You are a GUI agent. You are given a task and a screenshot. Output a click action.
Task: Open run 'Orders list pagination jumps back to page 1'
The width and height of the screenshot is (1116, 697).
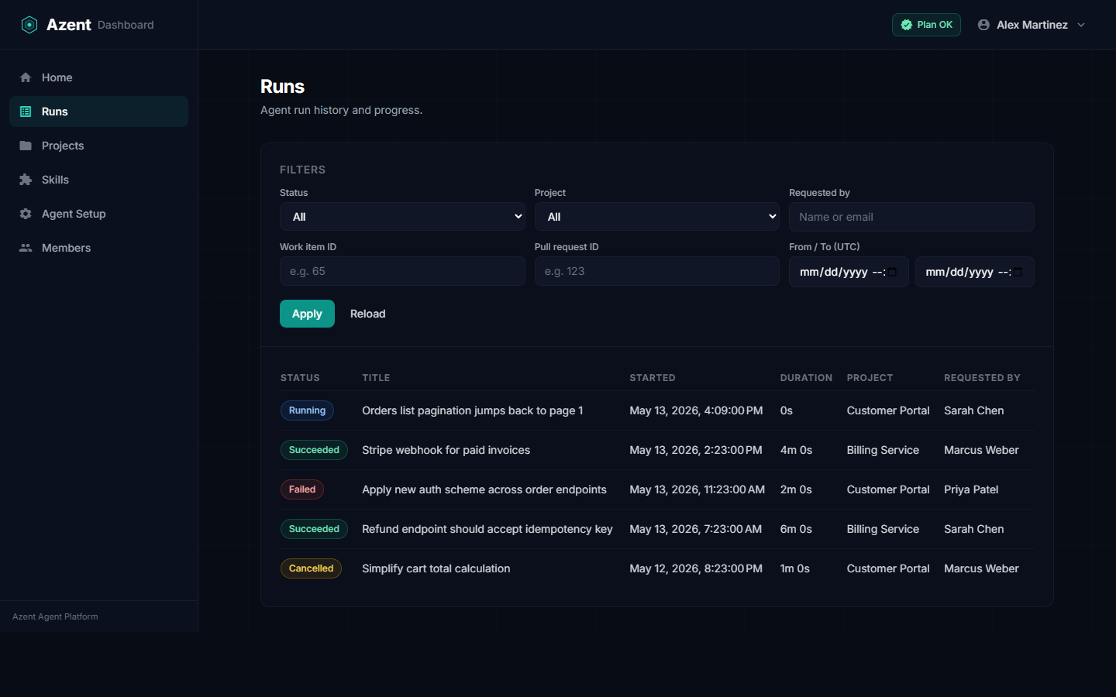point(473,410)
